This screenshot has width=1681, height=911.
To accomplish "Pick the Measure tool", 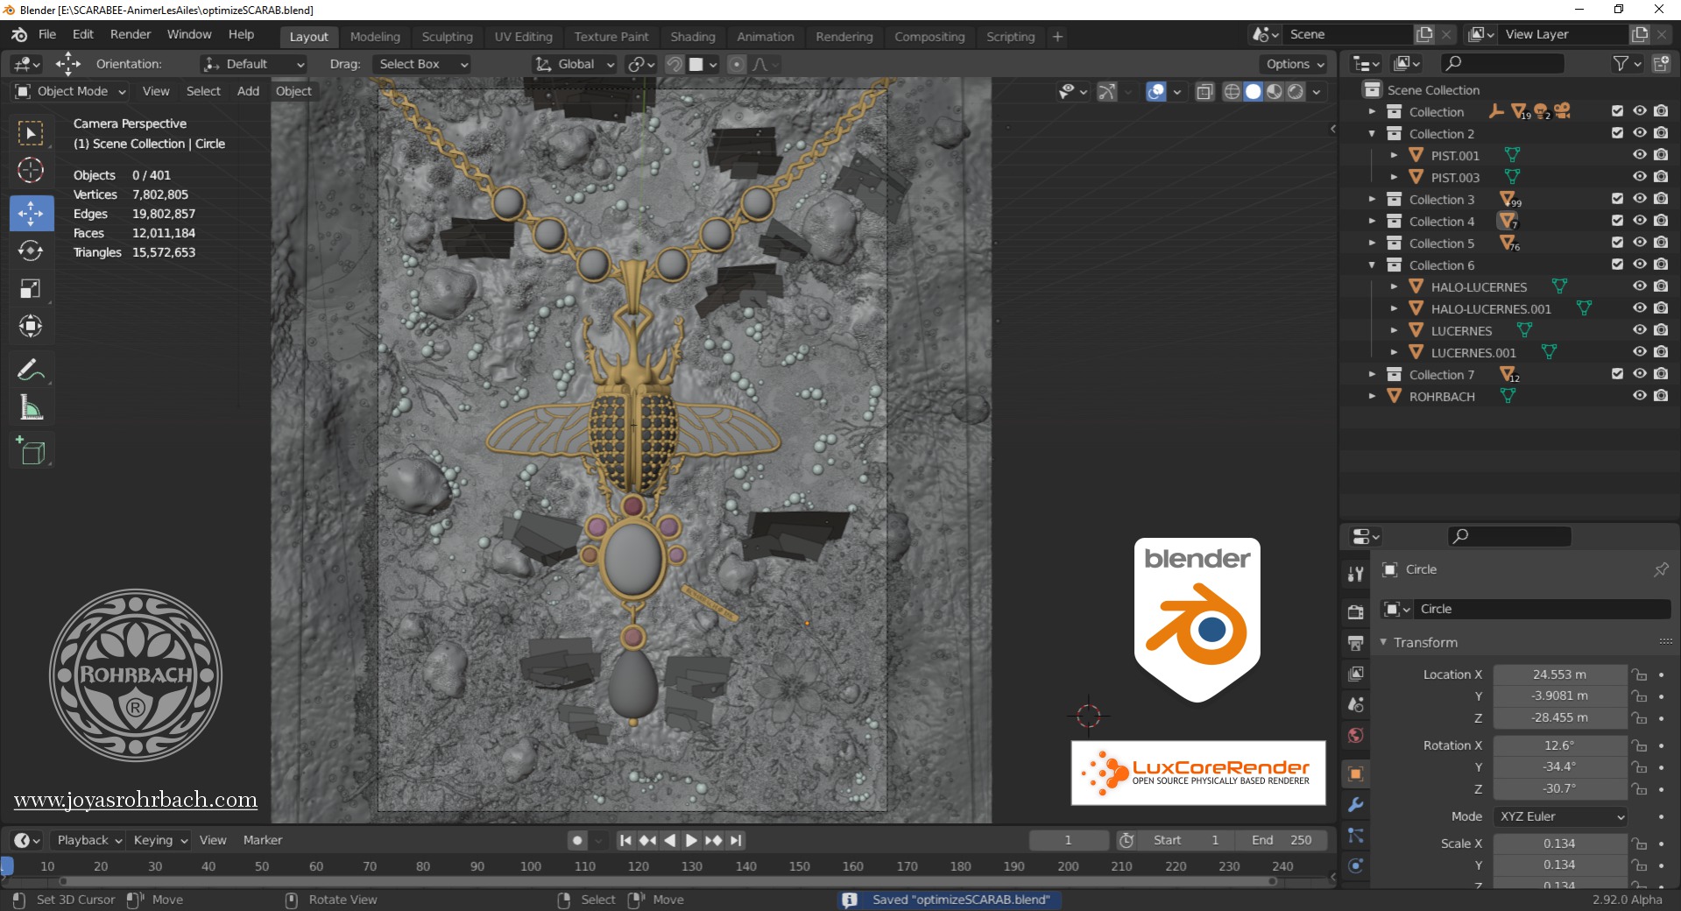I will point(31,408).
